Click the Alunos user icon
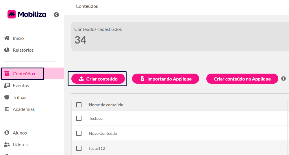The image size is (289, 155). coord(7,133)
